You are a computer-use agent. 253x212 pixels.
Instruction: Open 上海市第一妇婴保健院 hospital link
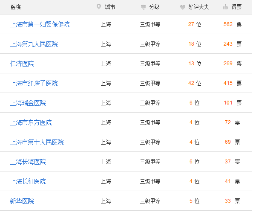pyautogui.click(x=40, y=24)
